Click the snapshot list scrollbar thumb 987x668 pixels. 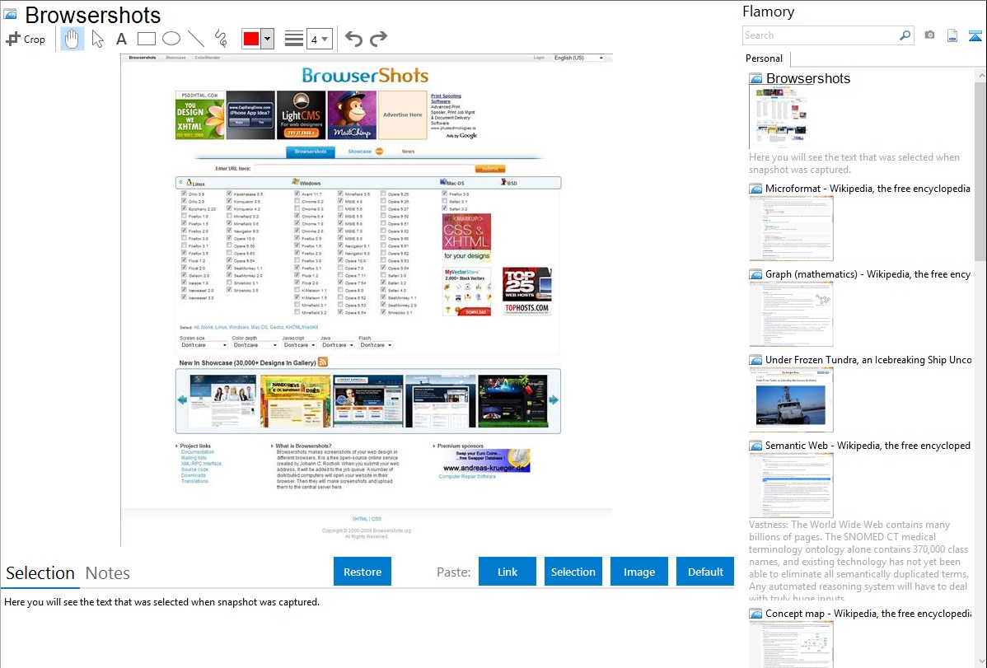pyautogui.click(x=980, y=171)
